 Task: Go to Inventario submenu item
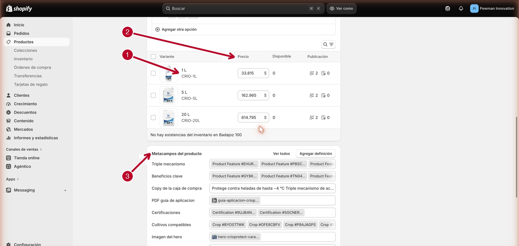23,59
